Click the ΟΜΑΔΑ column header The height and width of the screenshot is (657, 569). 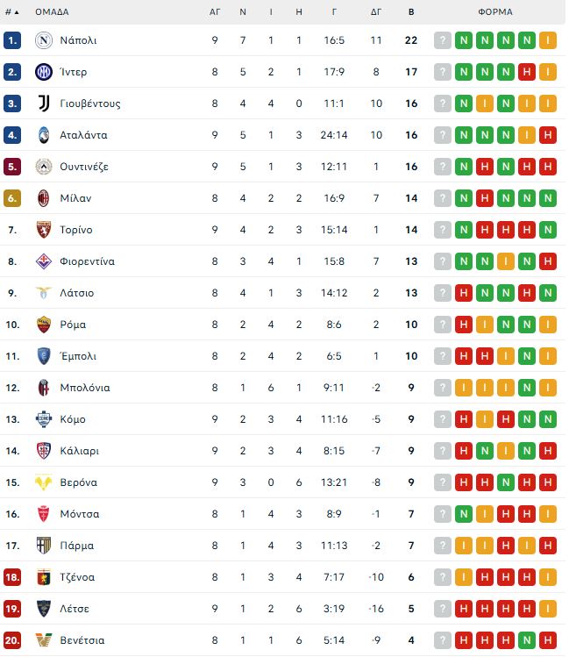pyautogui.click(x=52, y=12)
